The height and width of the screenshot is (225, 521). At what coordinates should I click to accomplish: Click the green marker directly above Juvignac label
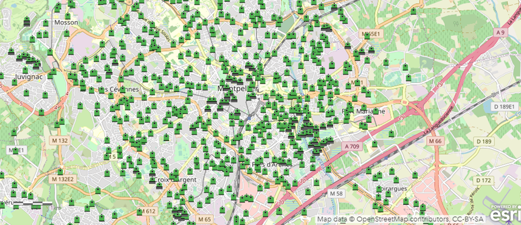pos(26,70)
